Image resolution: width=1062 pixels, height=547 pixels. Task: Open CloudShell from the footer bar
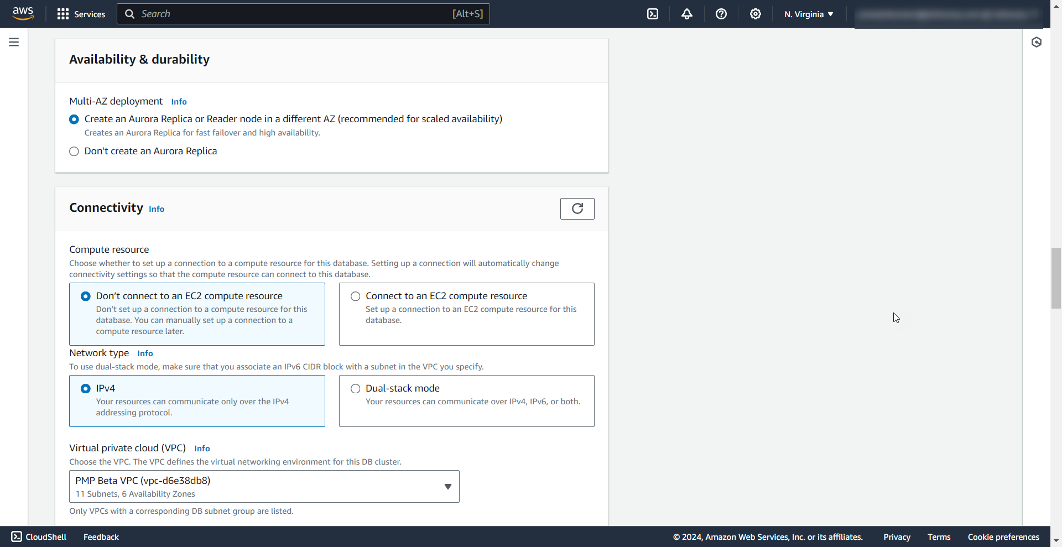pyautogui.click(x=39, y=537)
